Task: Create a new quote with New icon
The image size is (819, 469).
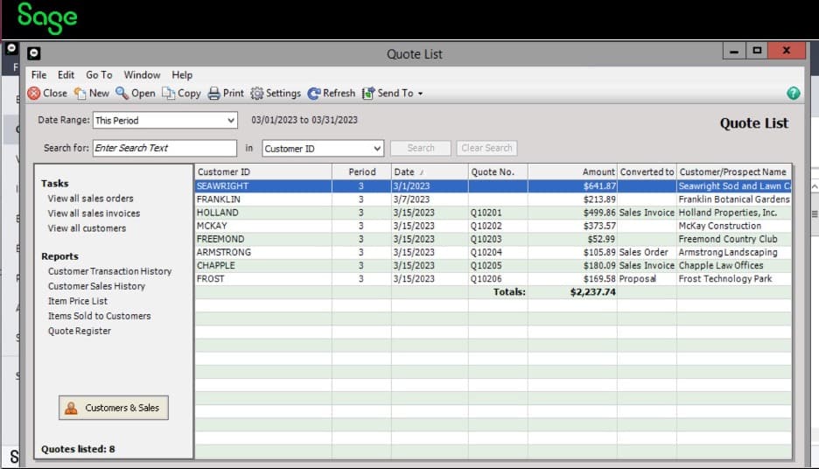Action: click(x=80, y=94)
